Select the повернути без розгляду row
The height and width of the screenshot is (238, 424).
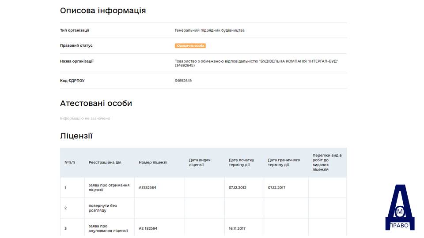click(203, 208)
